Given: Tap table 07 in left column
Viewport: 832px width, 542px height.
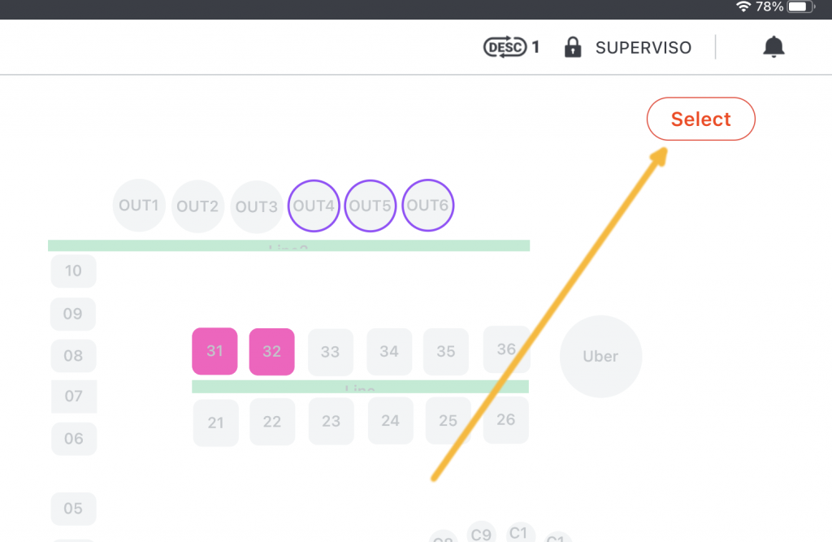Looking at the screenshot, I should pos(74,396).
